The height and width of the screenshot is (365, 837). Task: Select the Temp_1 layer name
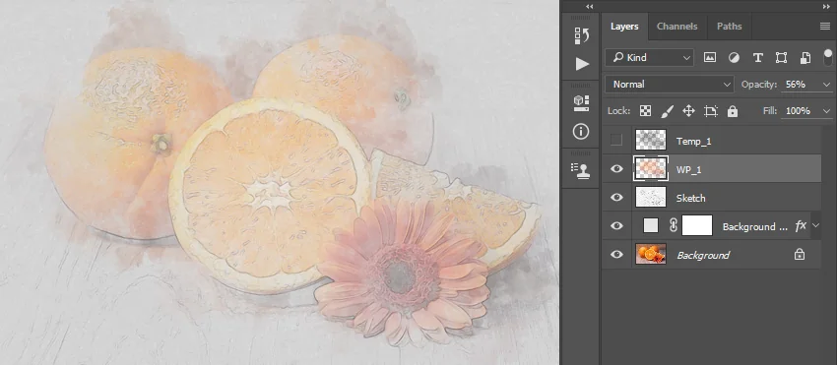coord(693,142)
